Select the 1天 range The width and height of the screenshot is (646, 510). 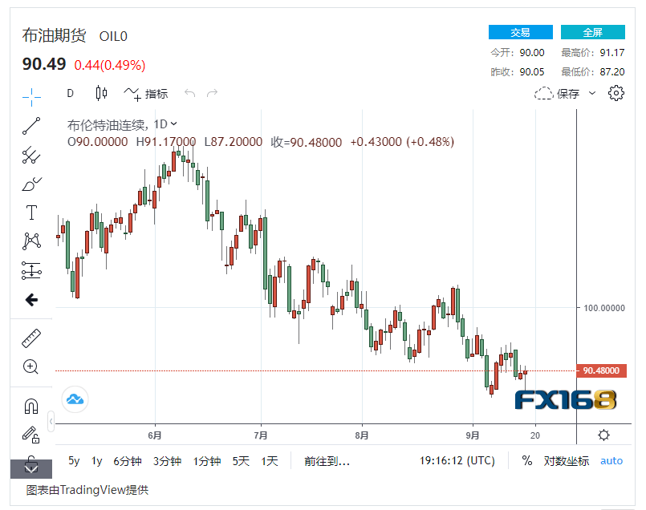coord(270,460)
